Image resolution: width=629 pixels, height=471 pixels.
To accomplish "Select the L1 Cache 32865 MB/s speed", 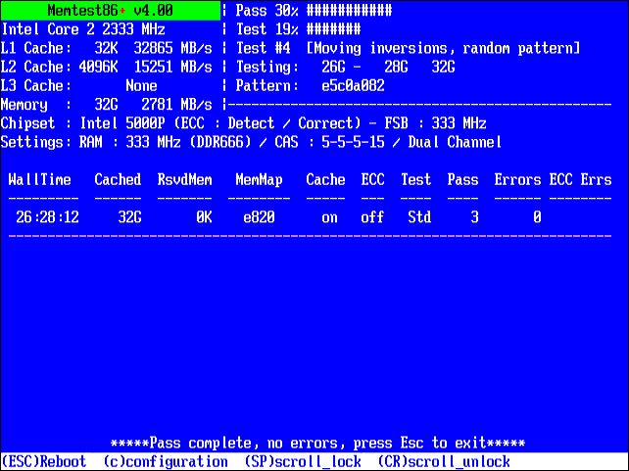I will click(x=172, y=48).
